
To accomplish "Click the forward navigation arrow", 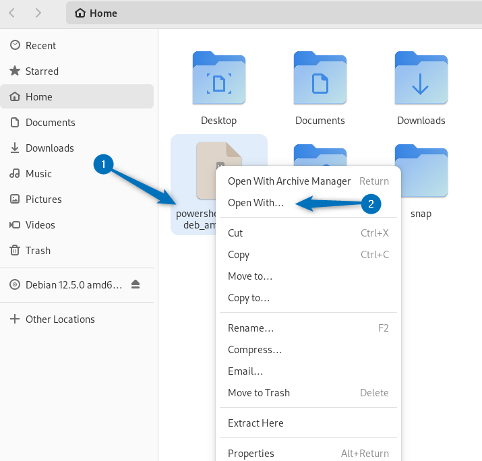I will (38, 13).
